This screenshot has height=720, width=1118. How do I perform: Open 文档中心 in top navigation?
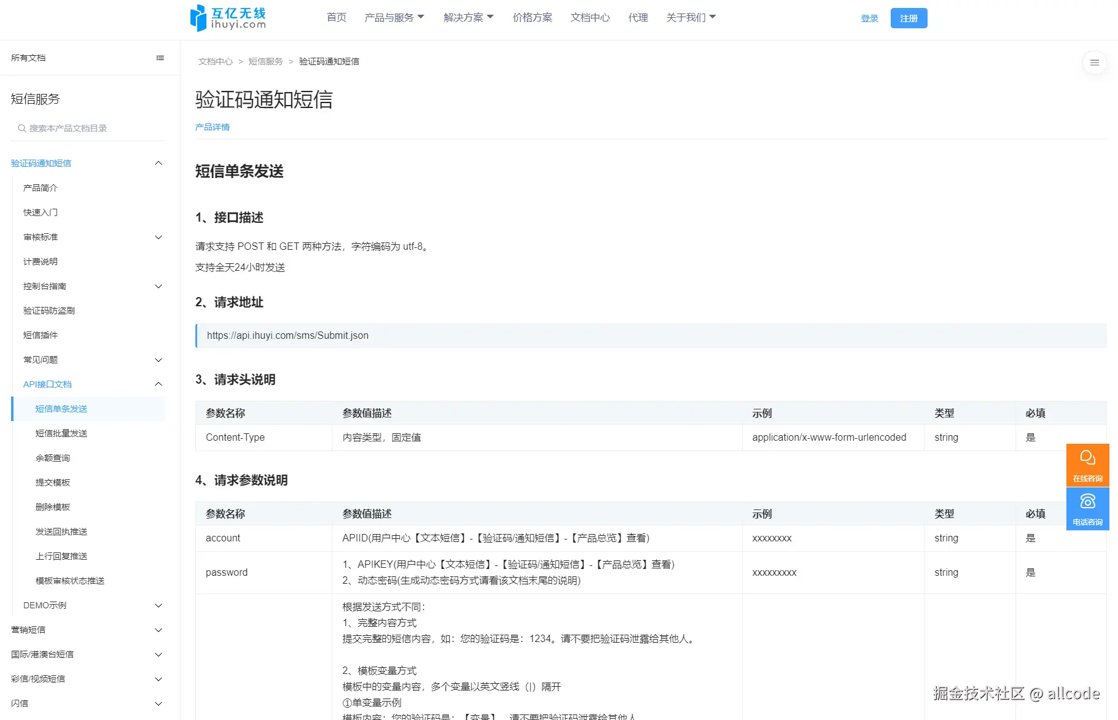click(x=590, y=17)
